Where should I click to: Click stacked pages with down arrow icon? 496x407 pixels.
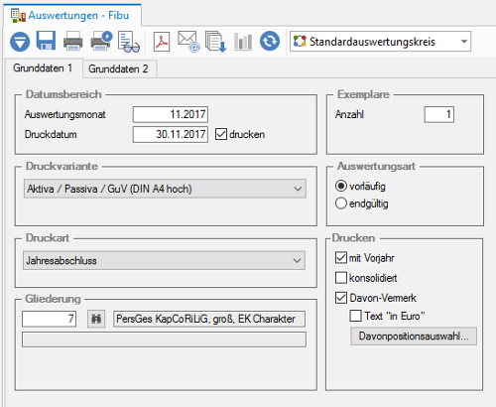point(215,42)
